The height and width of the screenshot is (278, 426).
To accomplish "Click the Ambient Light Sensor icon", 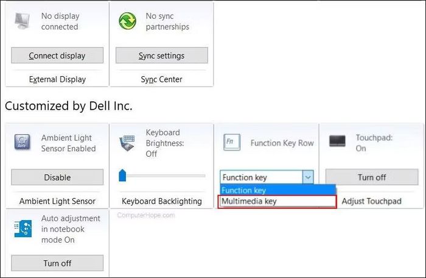I will 23,142.
